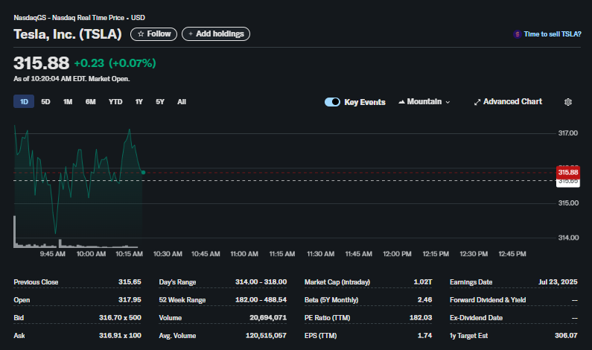Click the Forward Dividend & Yield label
This screenshot has height=350, width=592.
coord(488,300)
